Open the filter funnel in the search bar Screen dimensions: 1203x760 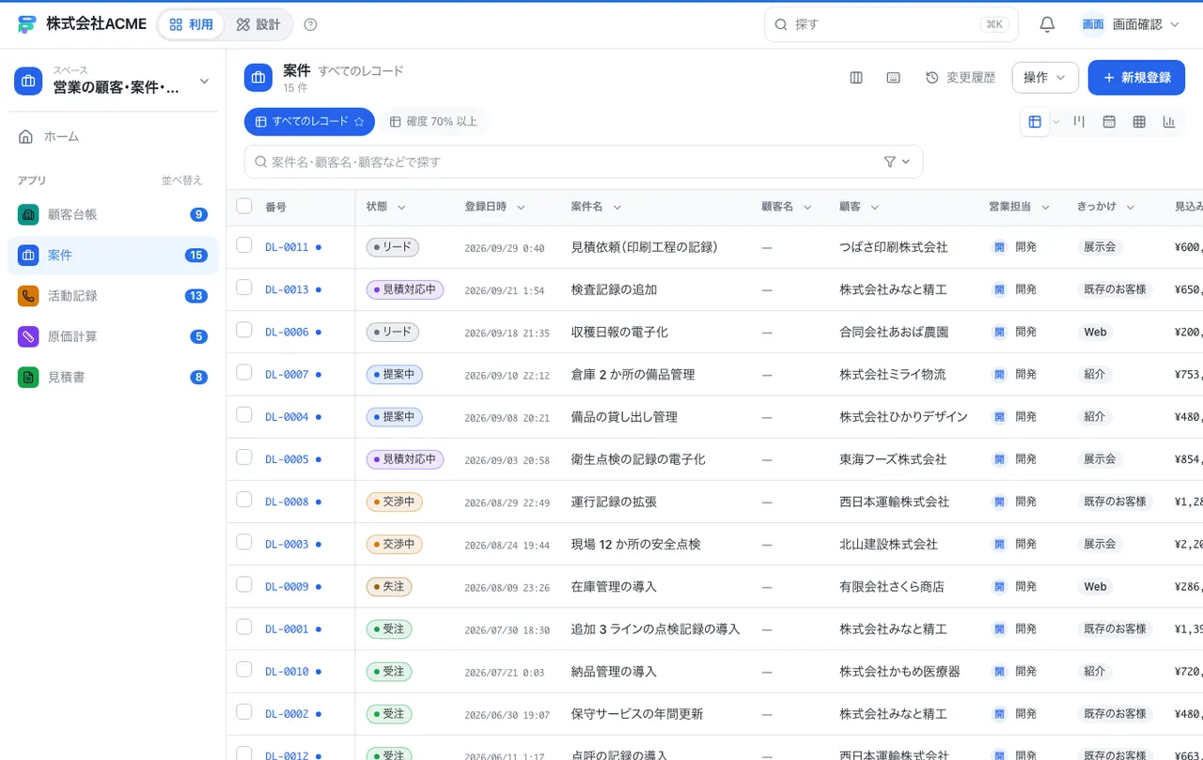click(x=897, y=162)
